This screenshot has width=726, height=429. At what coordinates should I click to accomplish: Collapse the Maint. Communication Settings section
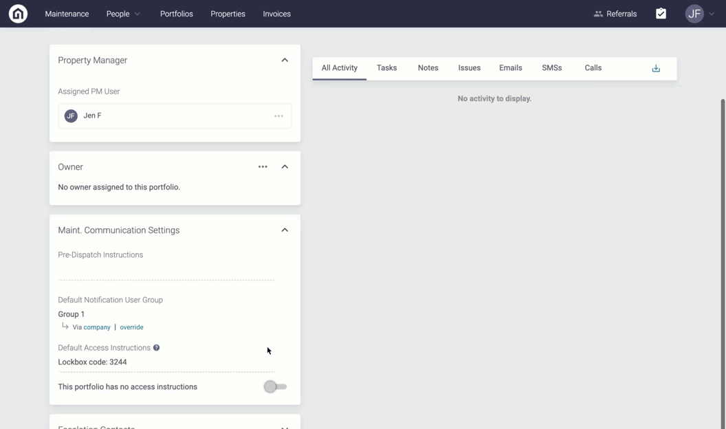(x=285, y=230)
